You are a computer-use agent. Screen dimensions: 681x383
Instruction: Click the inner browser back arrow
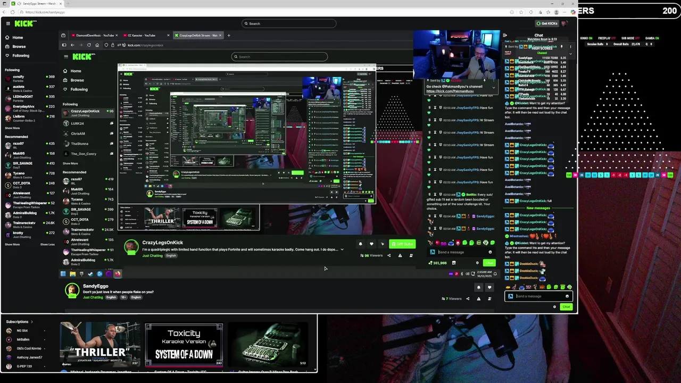72,45
